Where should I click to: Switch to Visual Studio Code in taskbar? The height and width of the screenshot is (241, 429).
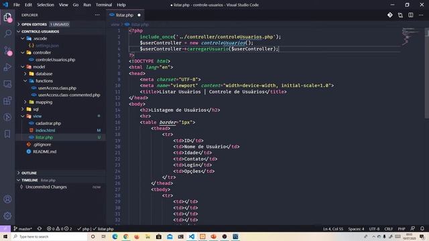click(x=192, y=236)
